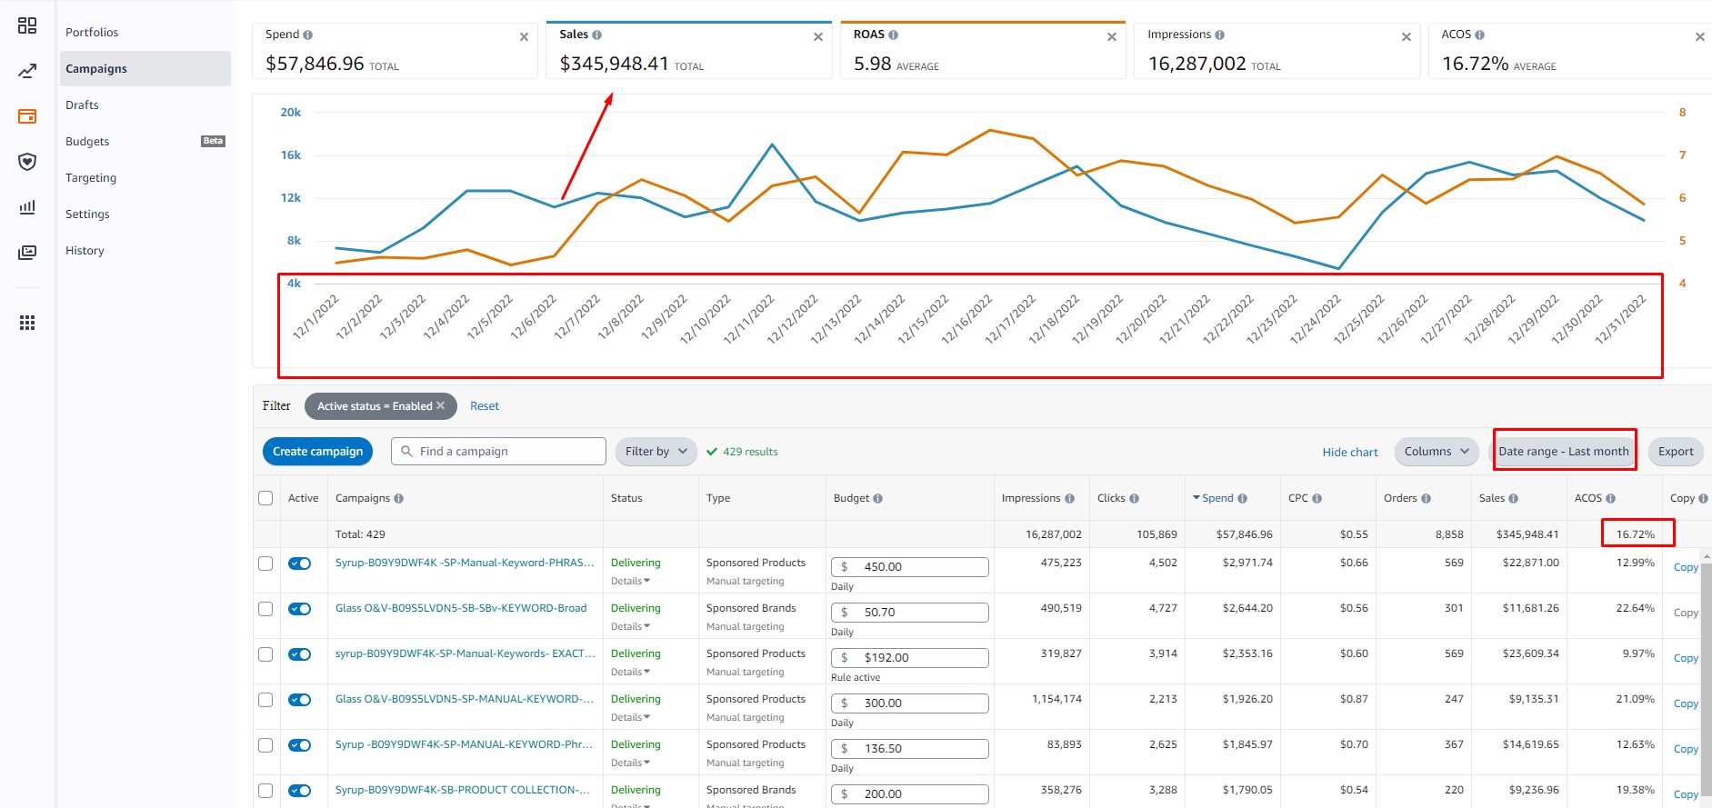Click info icon in table ACOS column header

(x=1610, y=498)
